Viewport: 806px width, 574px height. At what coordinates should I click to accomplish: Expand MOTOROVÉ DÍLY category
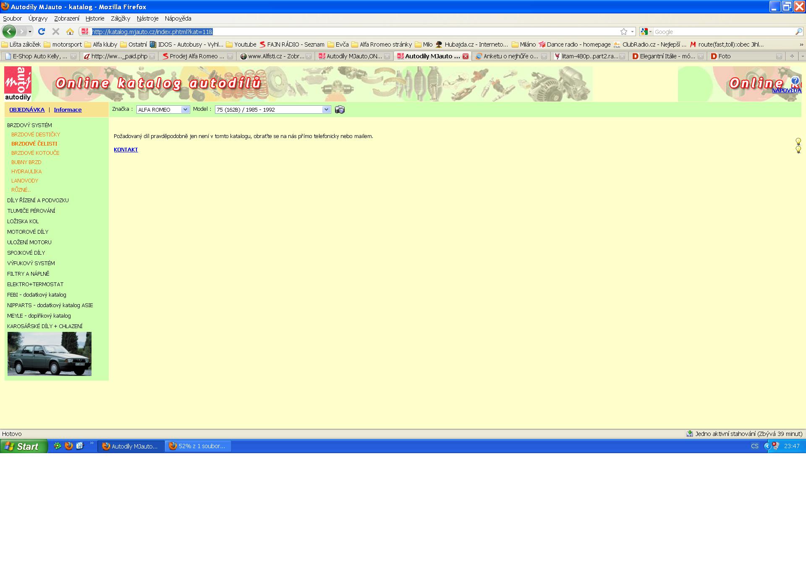(x=28, y=232)
